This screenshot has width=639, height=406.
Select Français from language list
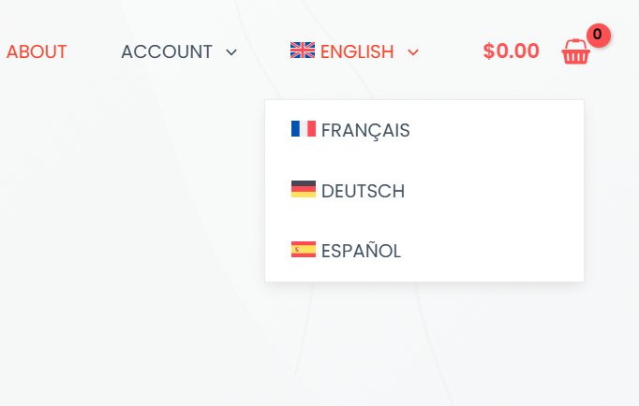tap(365, 130)
